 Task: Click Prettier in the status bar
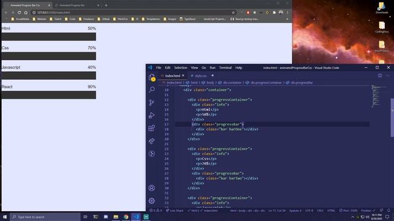tap(368, 211)
